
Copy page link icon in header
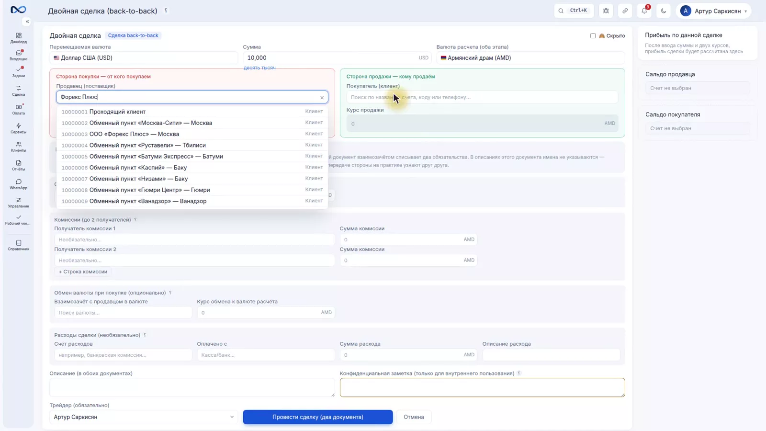(625, 11)
